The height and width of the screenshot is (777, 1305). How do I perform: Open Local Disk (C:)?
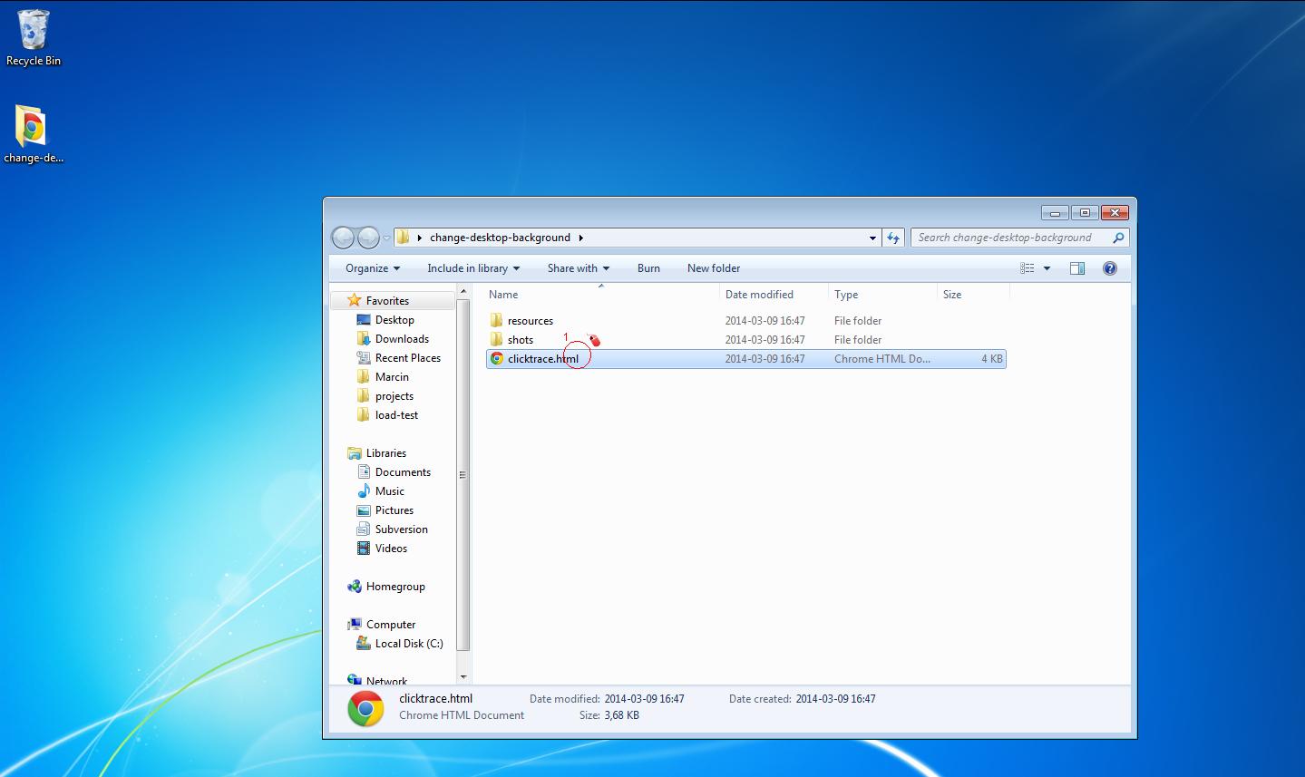pos(409,644)
